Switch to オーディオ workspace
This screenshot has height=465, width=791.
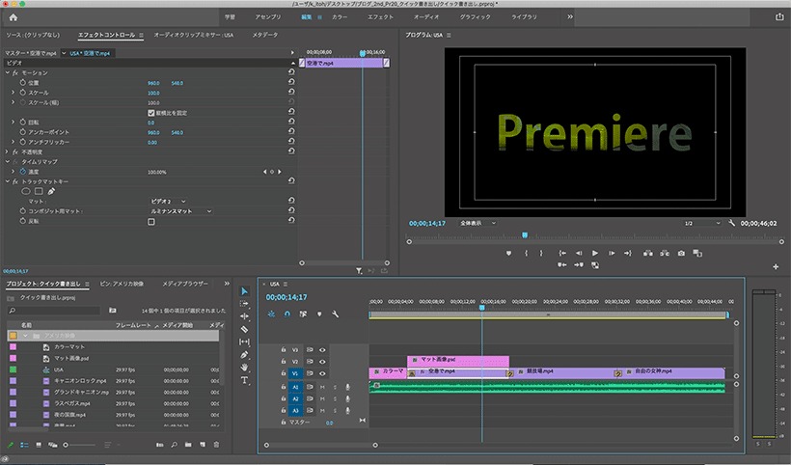[425, 16]
